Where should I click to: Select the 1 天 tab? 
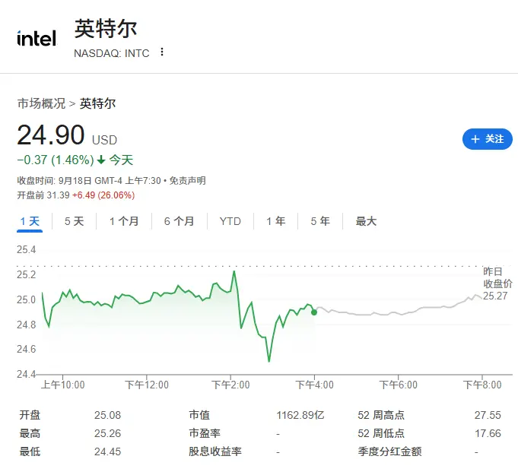pos(30,221)
